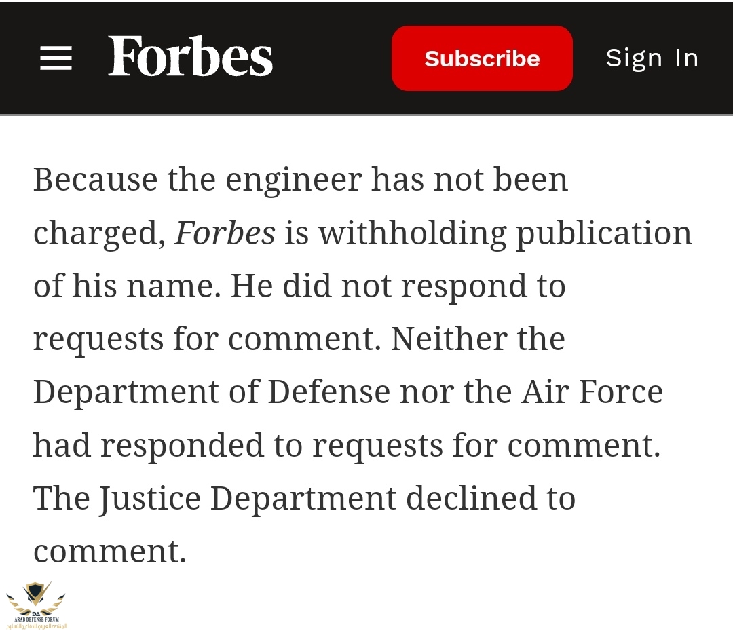This screenshot has width=733, height=631.
Task: Open the Sign In link
Action: [x=652, y=58]
